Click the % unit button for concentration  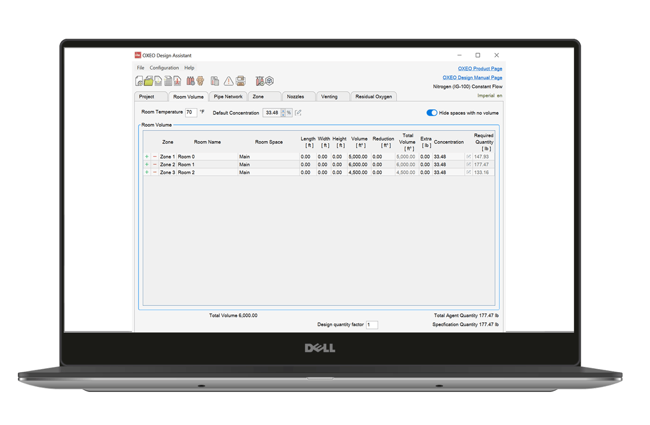pyautogui.click(x=289, y=113)
